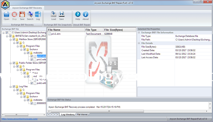This screenshot has height=122, width=213.
Task: Collapse the Log Files node
Action: 10,87
